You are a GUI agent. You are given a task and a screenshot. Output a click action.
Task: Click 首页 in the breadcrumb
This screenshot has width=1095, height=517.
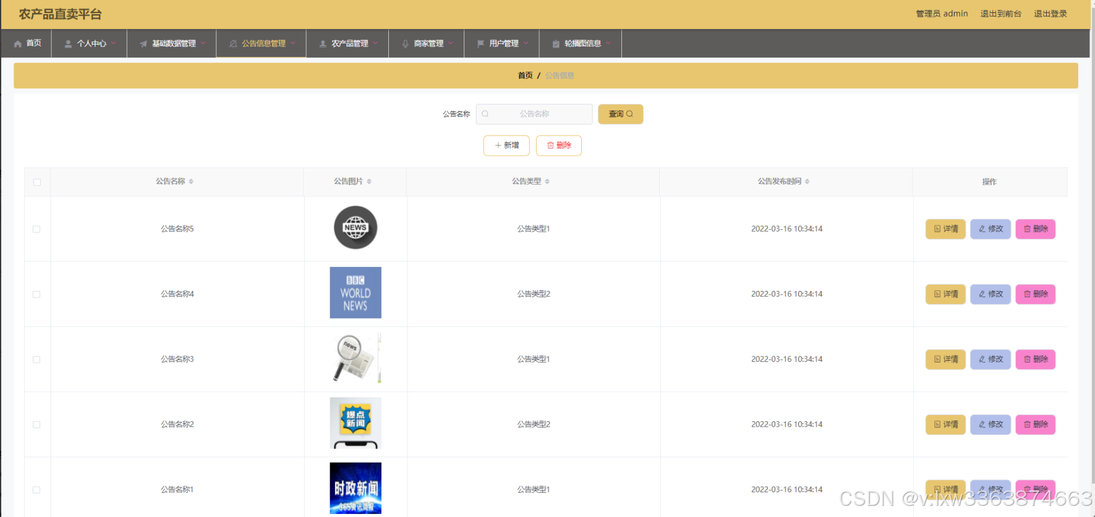[525, 75]
